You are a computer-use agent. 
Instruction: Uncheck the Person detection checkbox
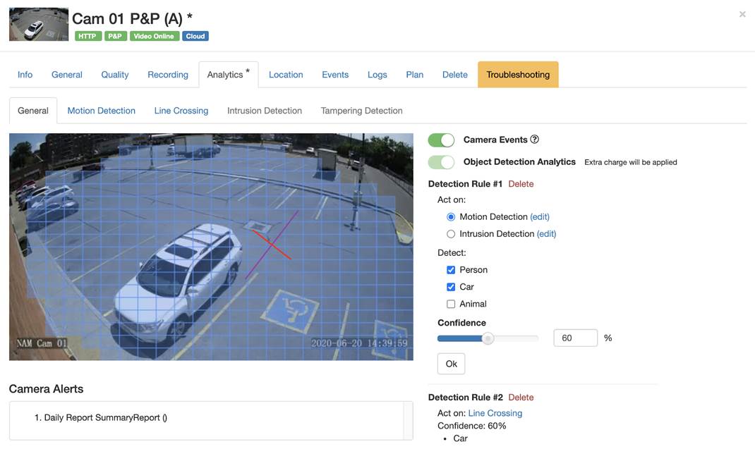click(450, 269)
